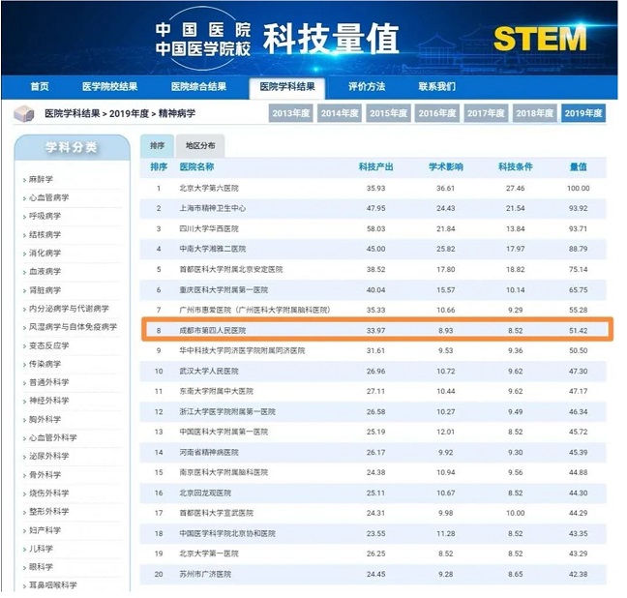Switch to the 2017年度 results
Image resolution: width=627 pixels, height=598 pixels.
486,113
